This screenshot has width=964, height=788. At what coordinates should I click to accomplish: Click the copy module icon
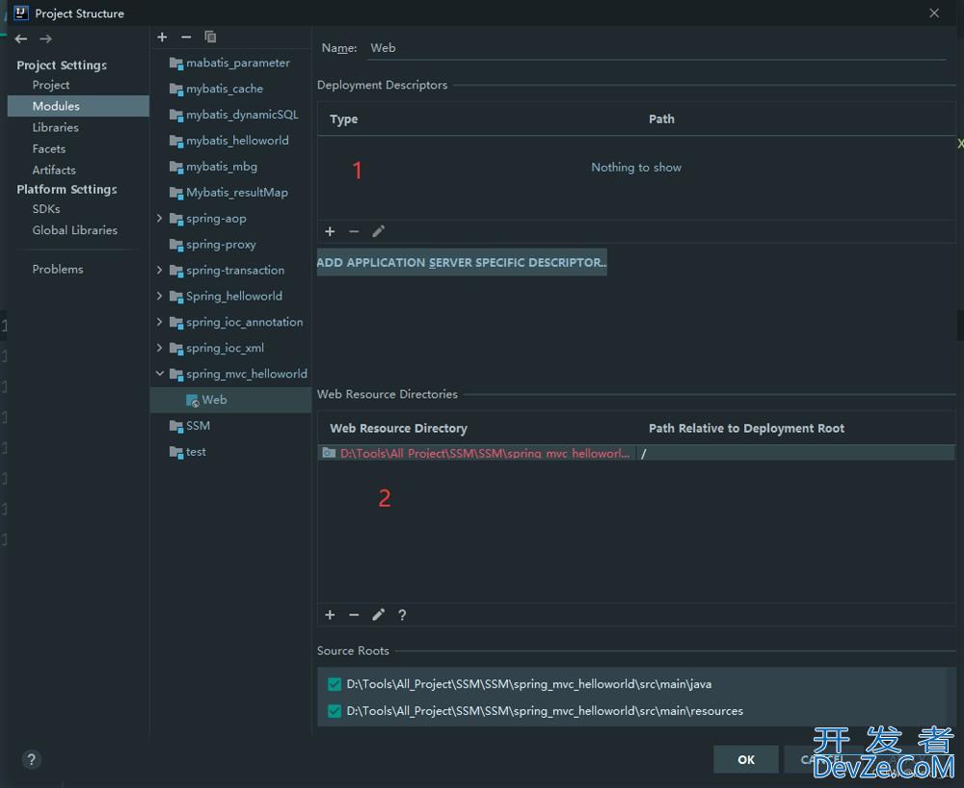coord(210,37)
